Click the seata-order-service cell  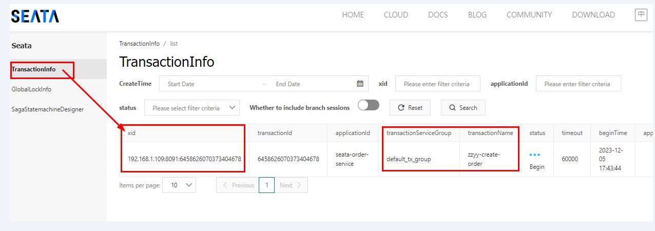[352, 159]
